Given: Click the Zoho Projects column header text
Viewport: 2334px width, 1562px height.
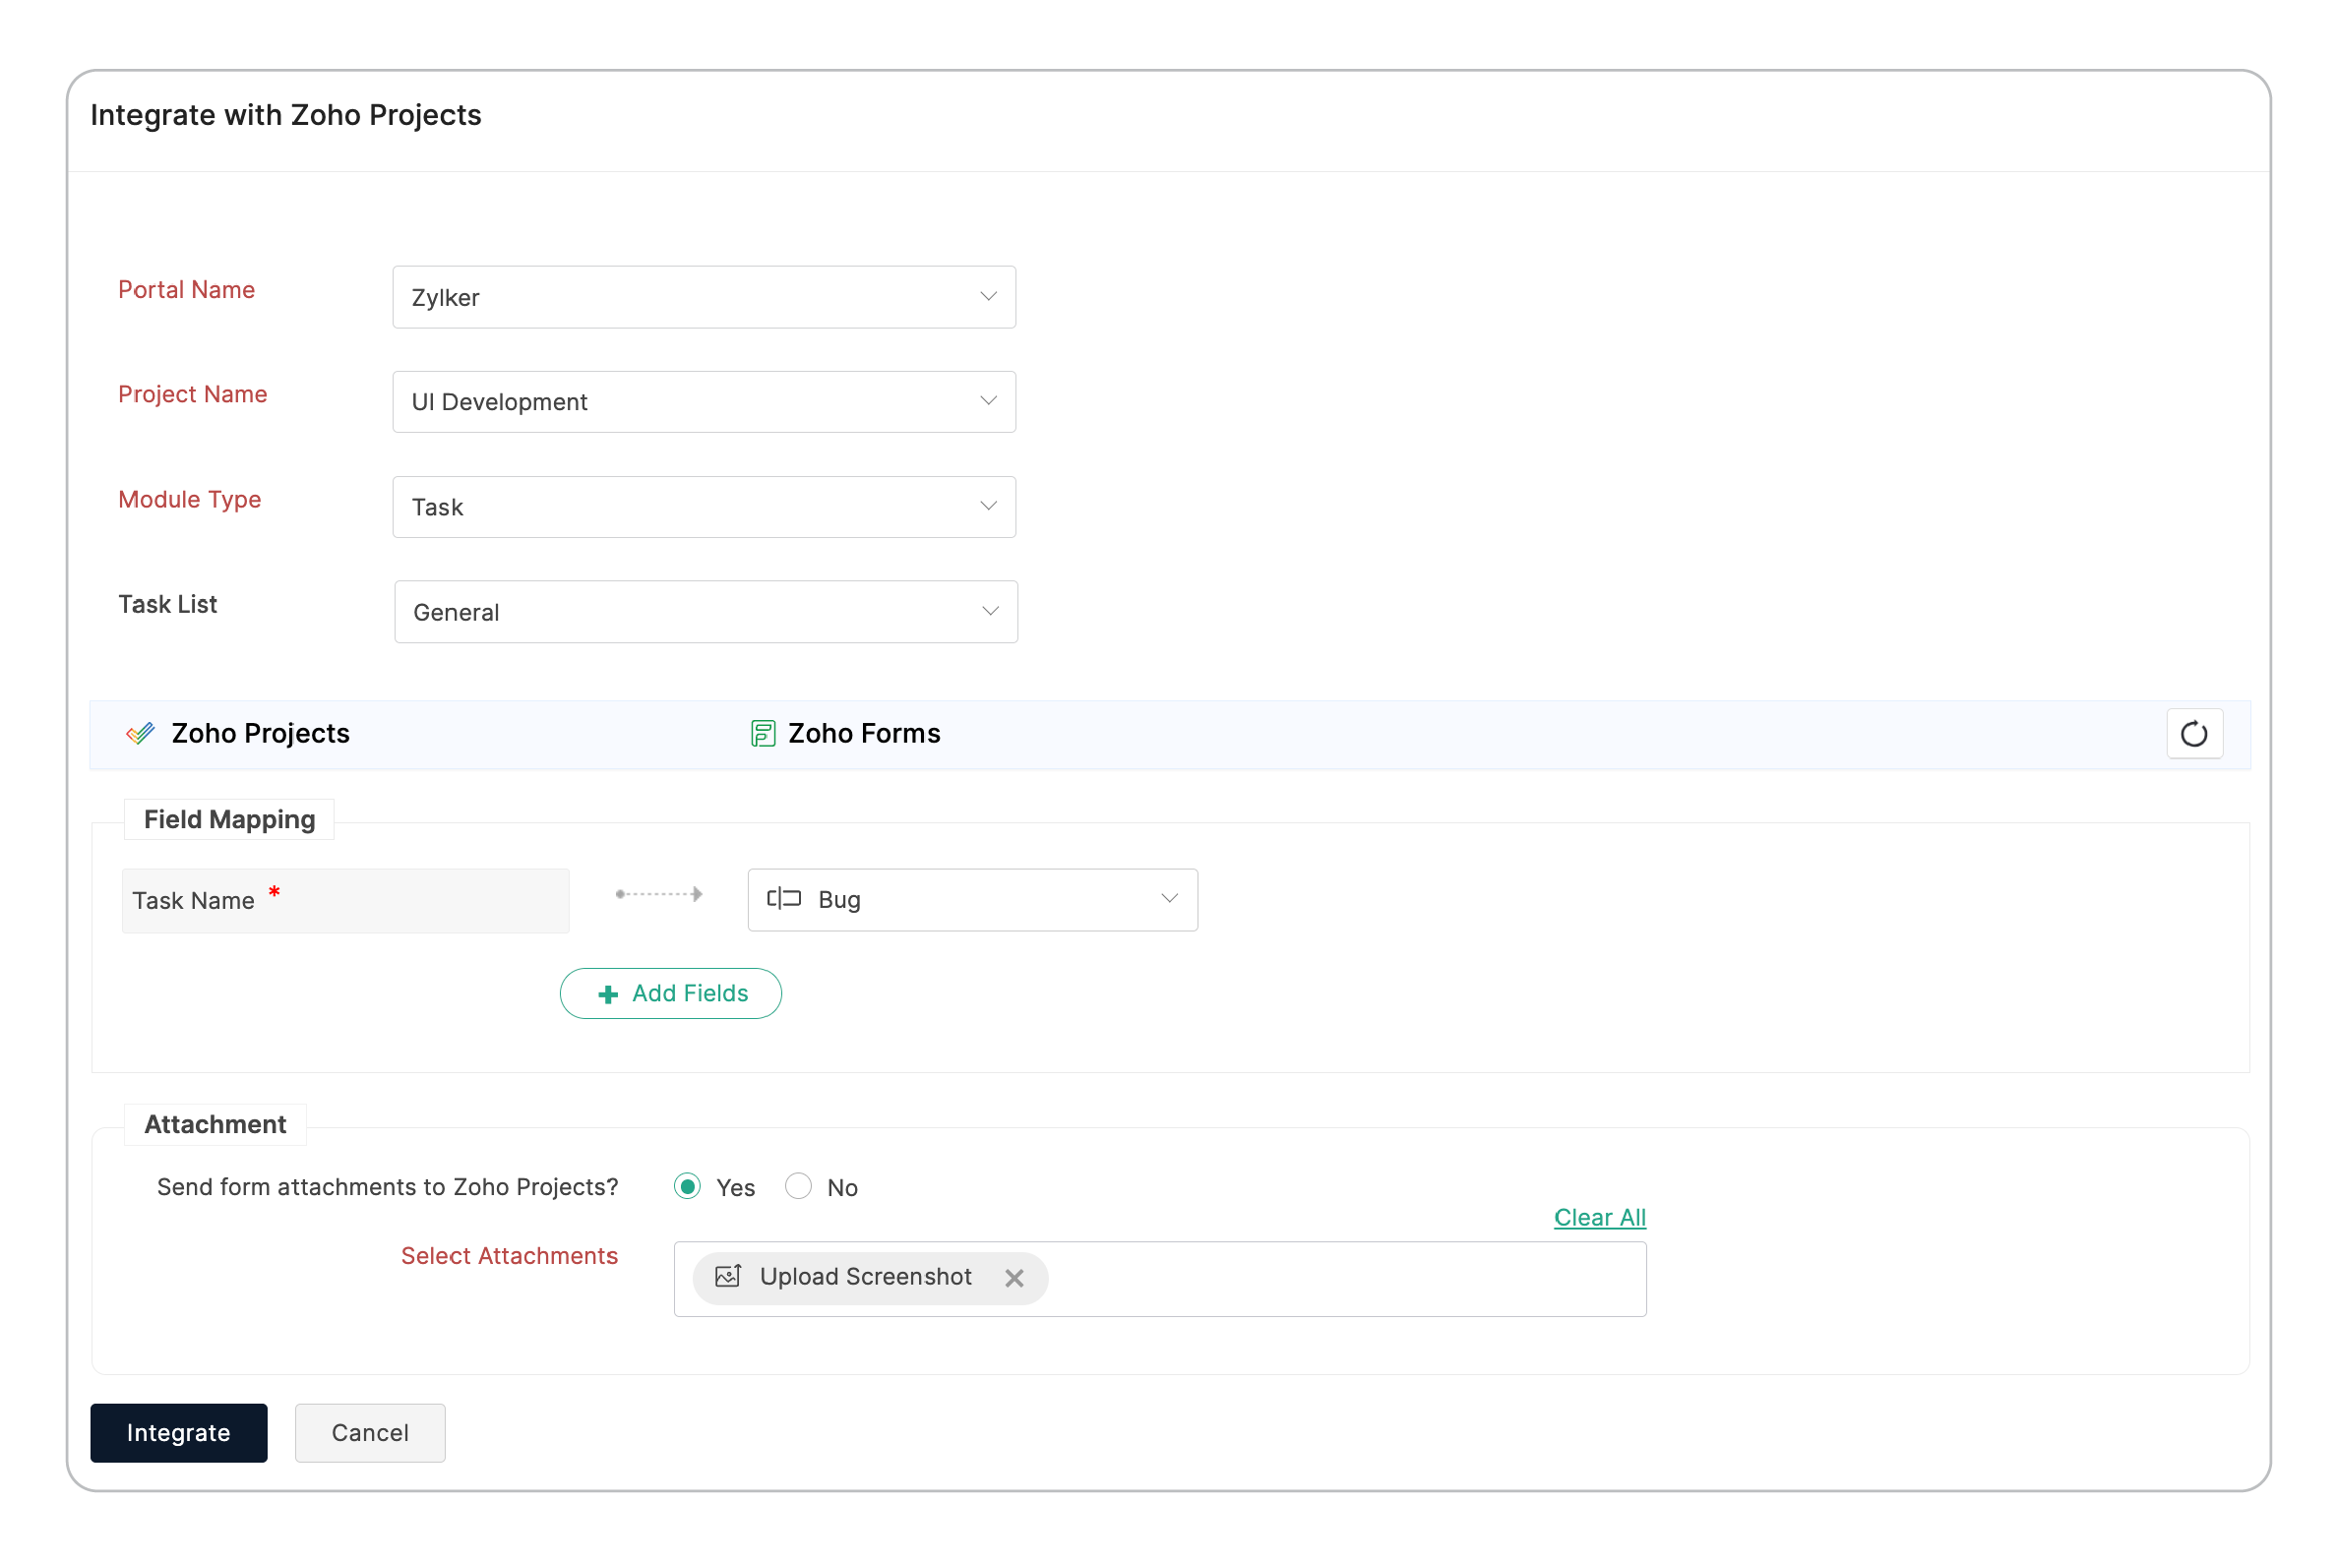Looking at the screenshot, I should click(260, 734).
